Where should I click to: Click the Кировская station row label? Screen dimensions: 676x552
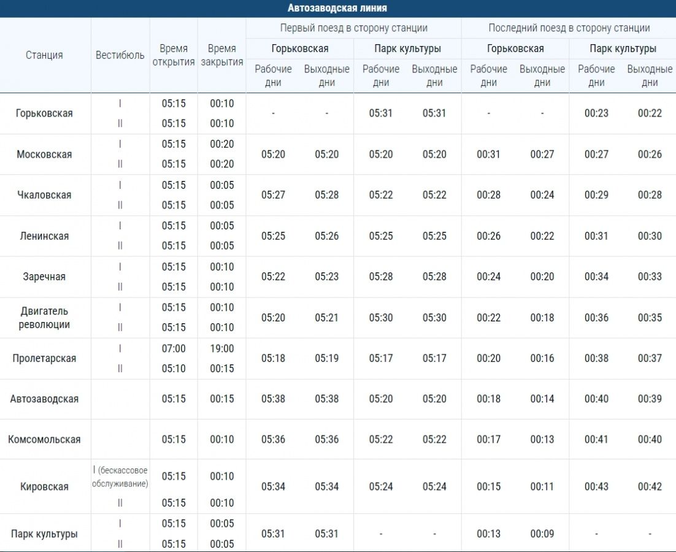point(44,486)
